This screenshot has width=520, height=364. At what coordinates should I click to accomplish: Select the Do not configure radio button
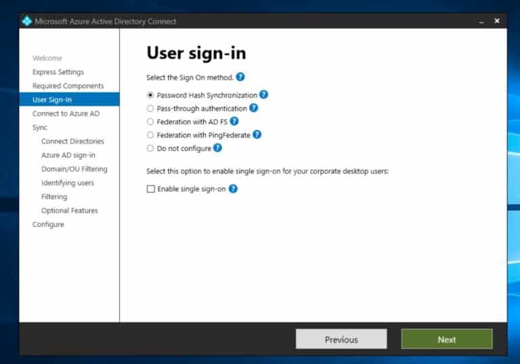[x=150, y=149]
